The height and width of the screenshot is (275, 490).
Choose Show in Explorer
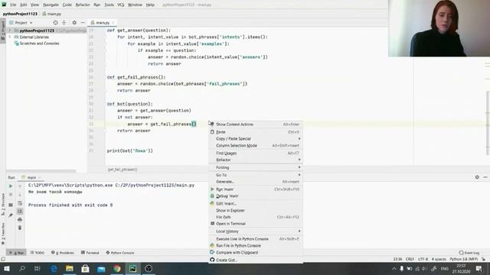pyautogui.click(x=256, y=211)
